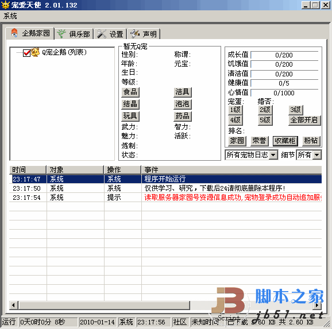Click the satellite icon on 声明 tab
The image size is (332, 329).
(x=135, y=34)
